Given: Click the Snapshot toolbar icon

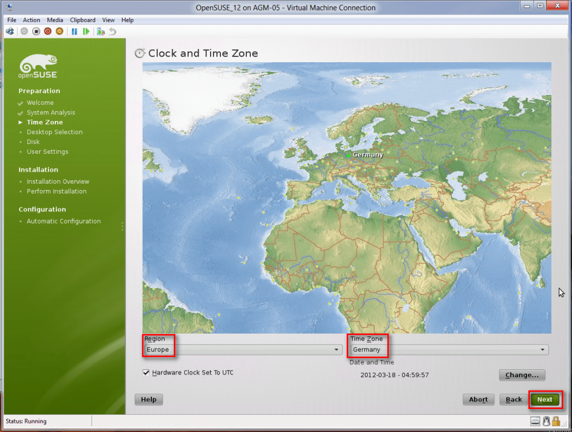Looking at the screenshot, I should [x=101, y=31].
